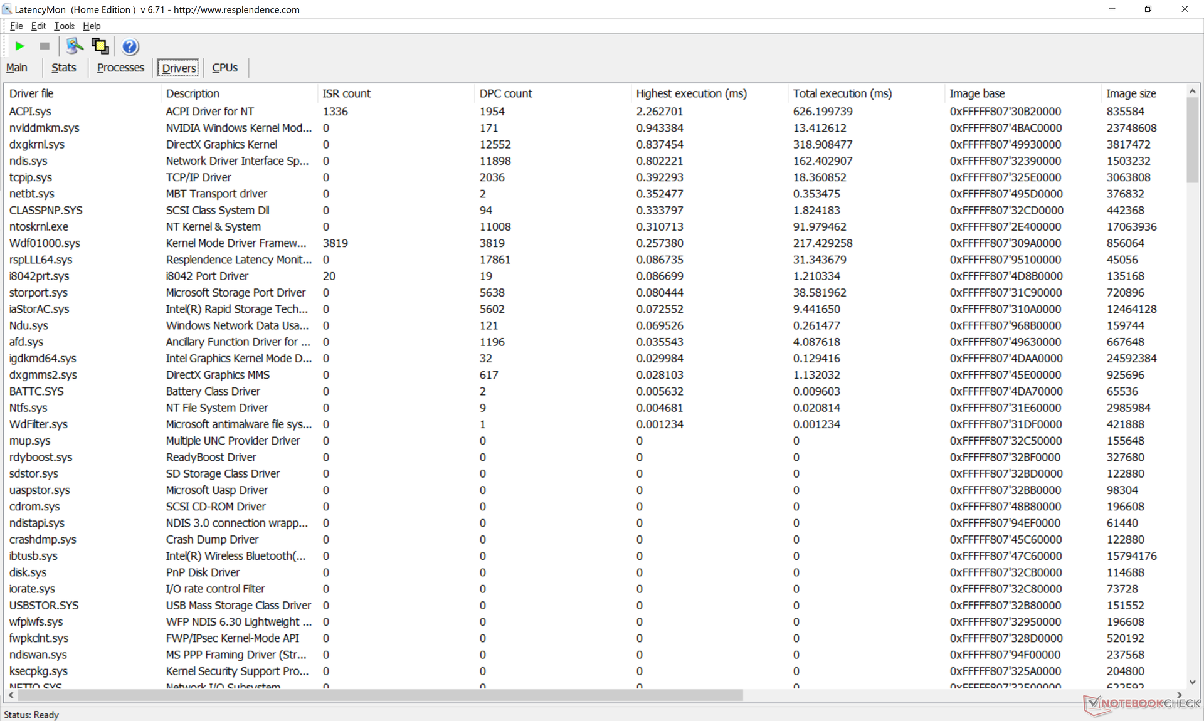Select the iaStorAC.sys driver row
The height and width of the screenshot is (721, 1204).
pos(594,309)
